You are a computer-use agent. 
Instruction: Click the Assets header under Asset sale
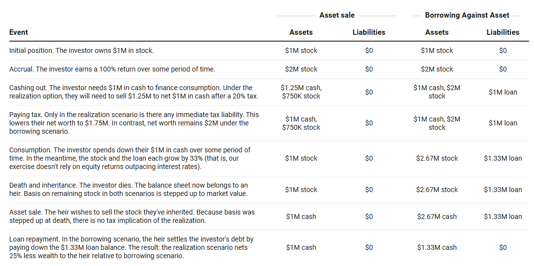coord(301,32)
